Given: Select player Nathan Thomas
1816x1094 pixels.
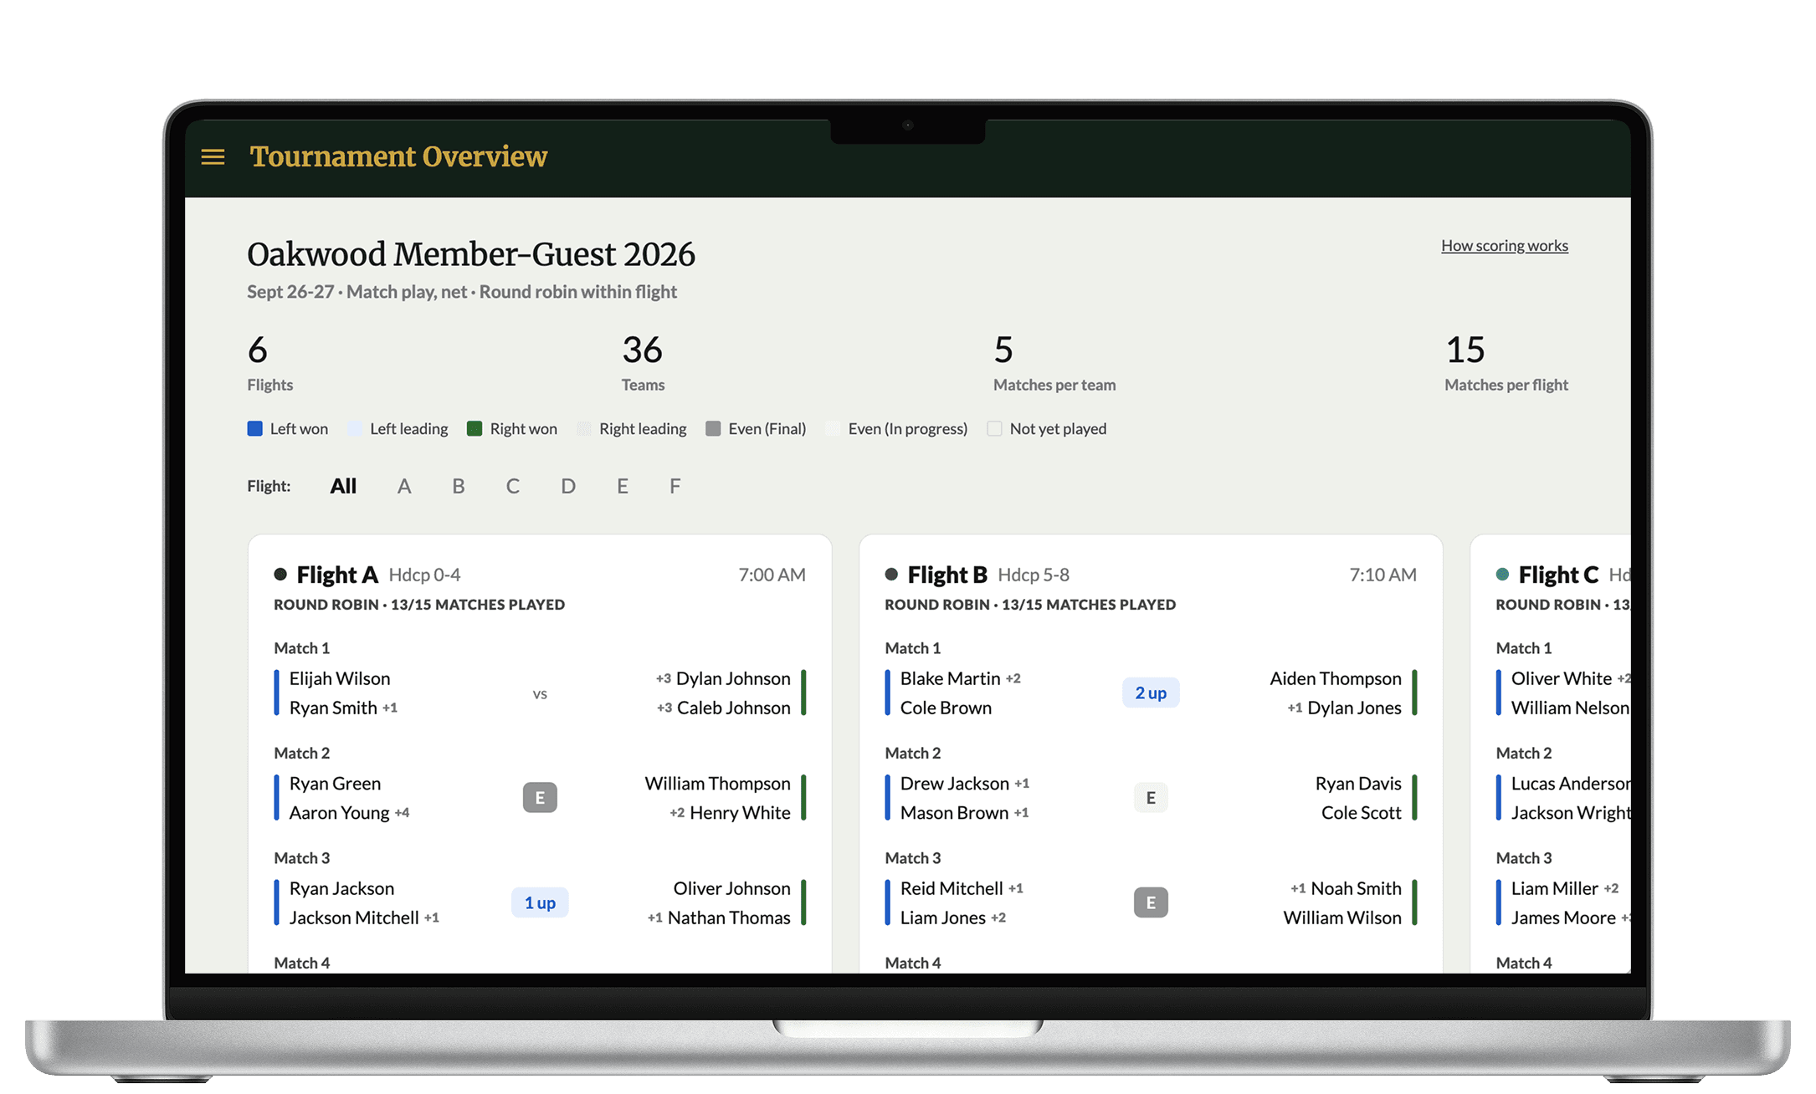Looking at the screenshot, I should click(x=729, y=918).
